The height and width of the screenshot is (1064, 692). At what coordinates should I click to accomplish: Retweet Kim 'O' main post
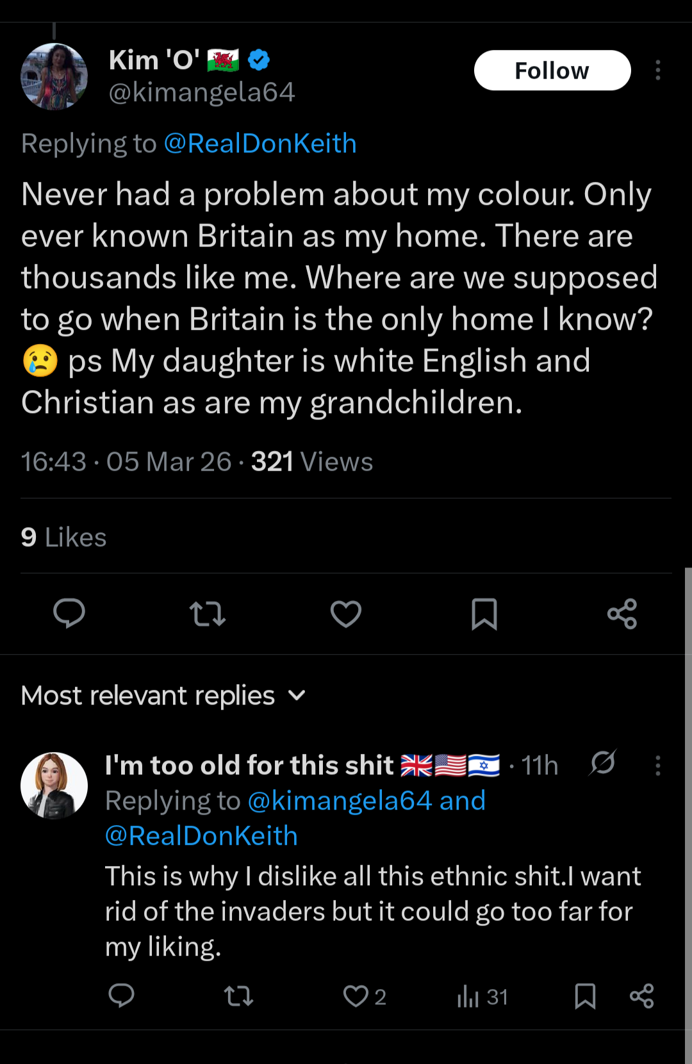click(x=208, y=614)
